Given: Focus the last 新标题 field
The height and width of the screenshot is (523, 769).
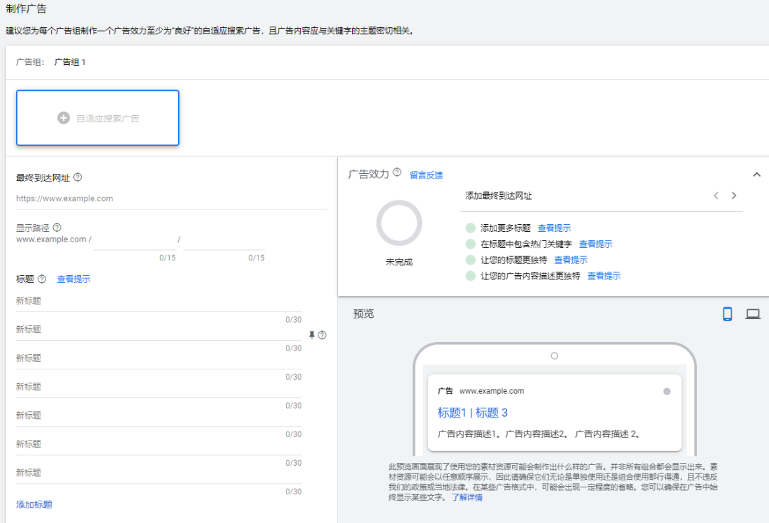Looking at the screenshot, I should click(159, 473).
